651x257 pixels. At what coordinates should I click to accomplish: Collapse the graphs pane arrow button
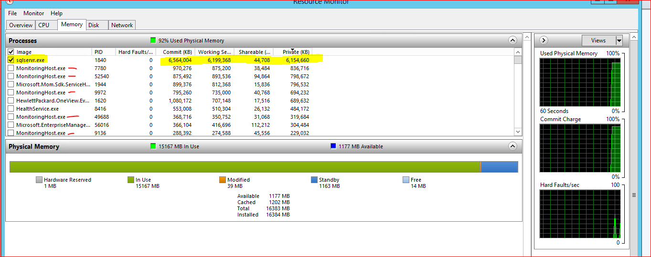544,41
